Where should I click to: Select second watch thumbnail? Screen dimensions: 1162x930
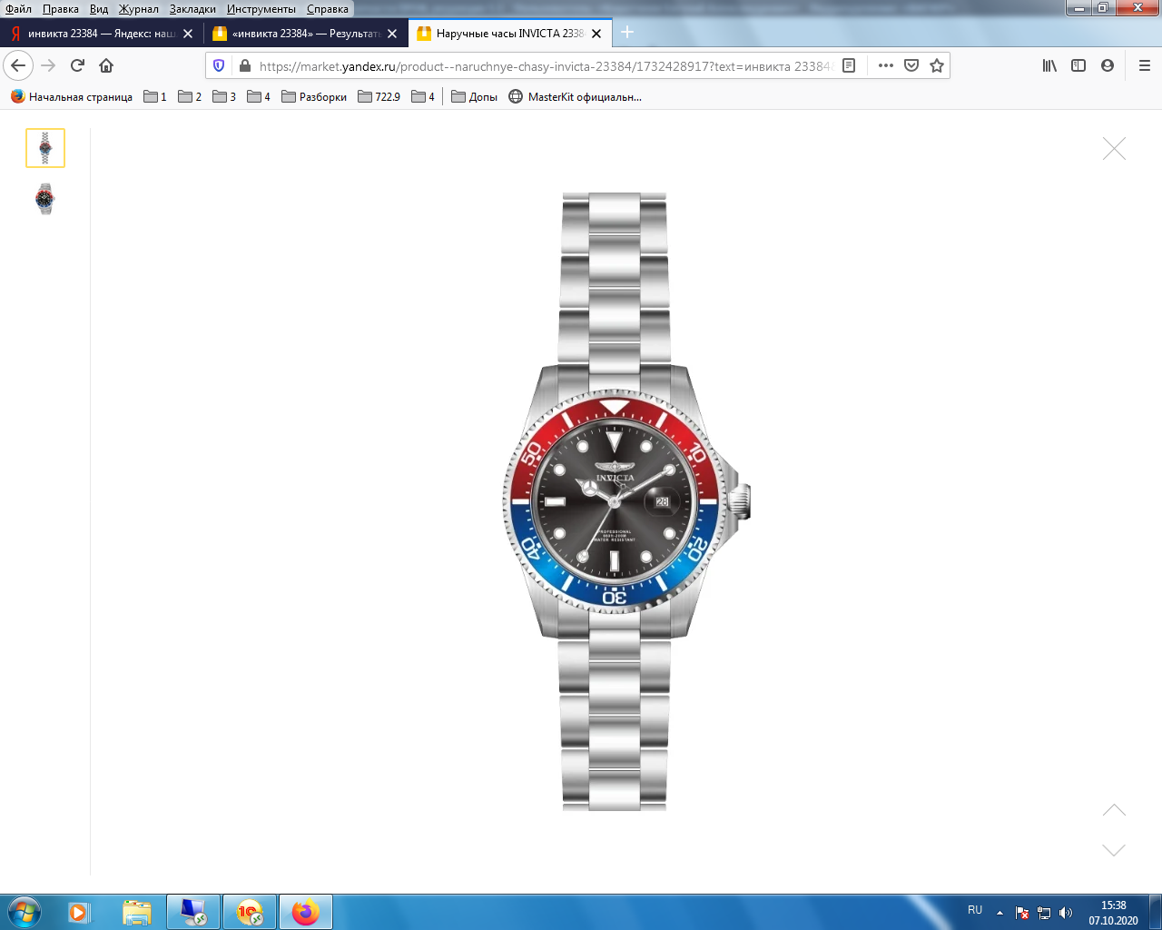click(x=45, y=198)
